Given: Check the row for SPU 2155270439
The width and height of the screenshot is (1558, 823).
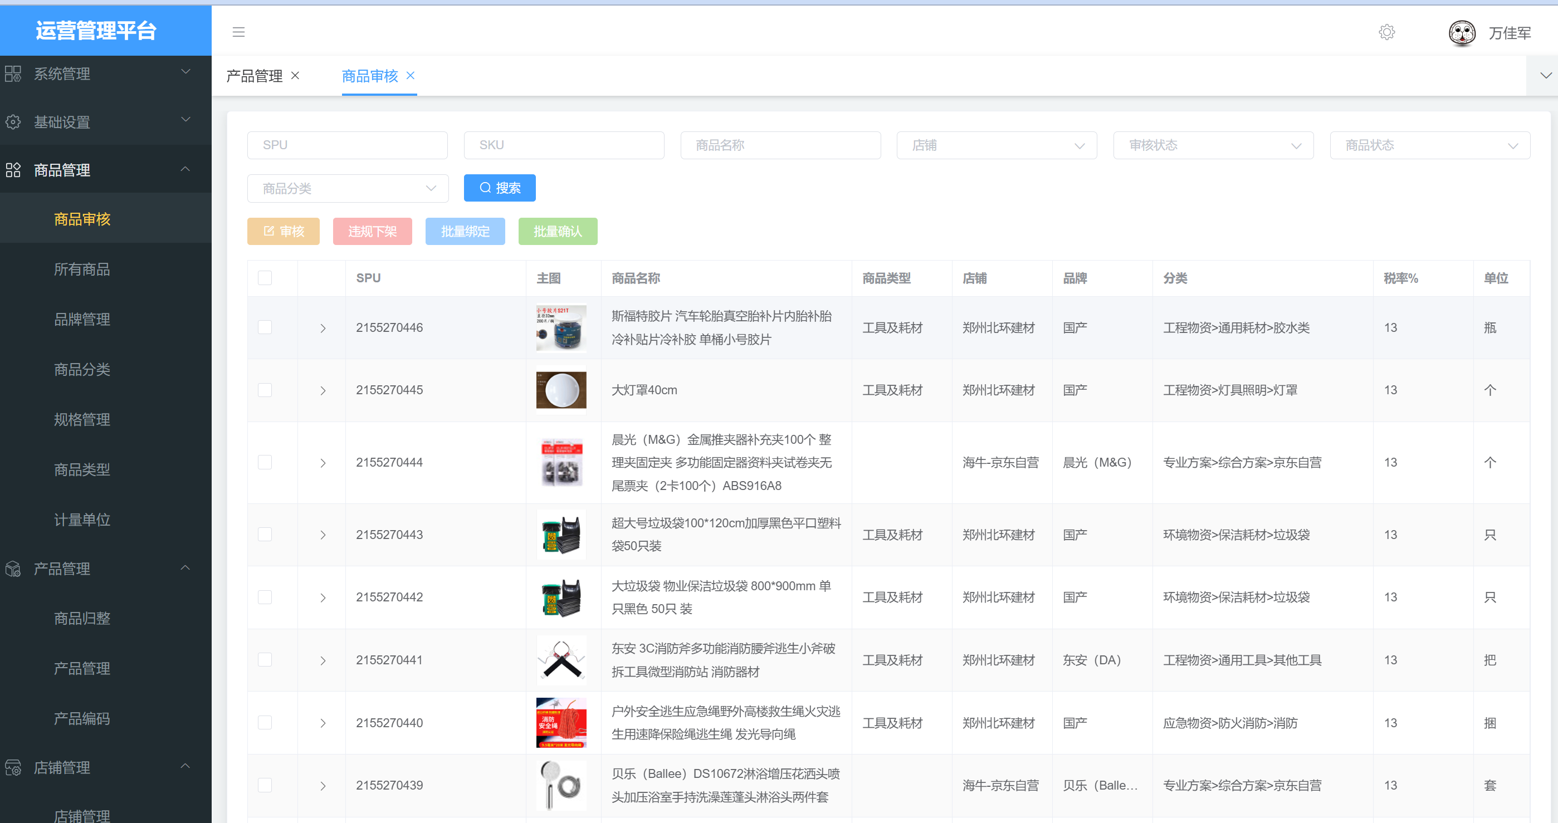Looking at the screenshot, I should tap(265, 785).
